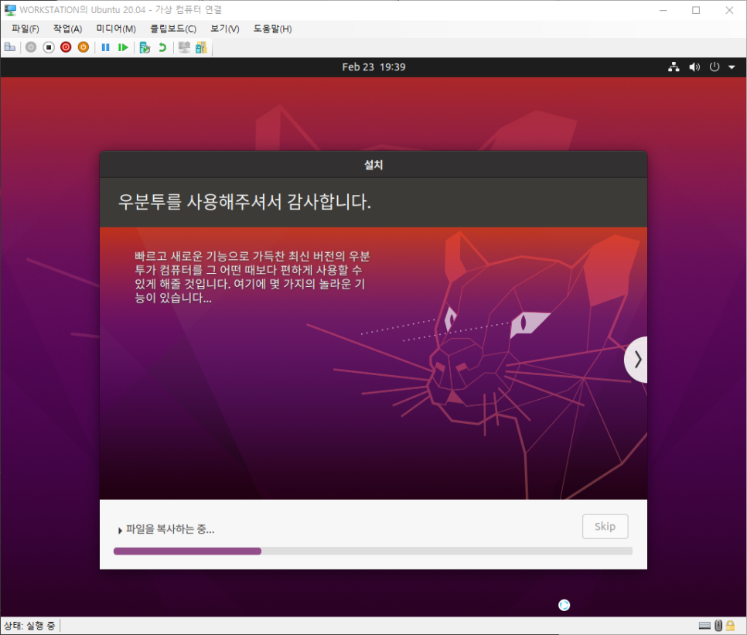Click the 상태: 실행 중 status text

point(29,626)
